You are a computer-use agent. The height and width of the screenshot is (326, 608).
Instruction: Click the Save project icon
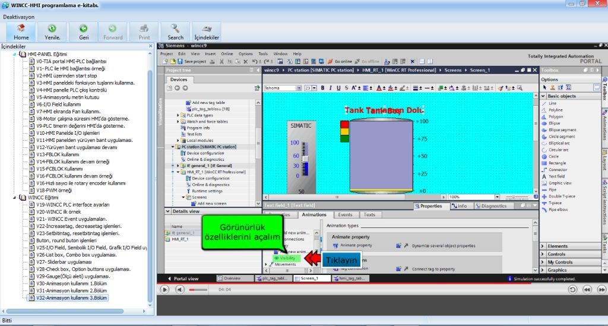point(191,61)
